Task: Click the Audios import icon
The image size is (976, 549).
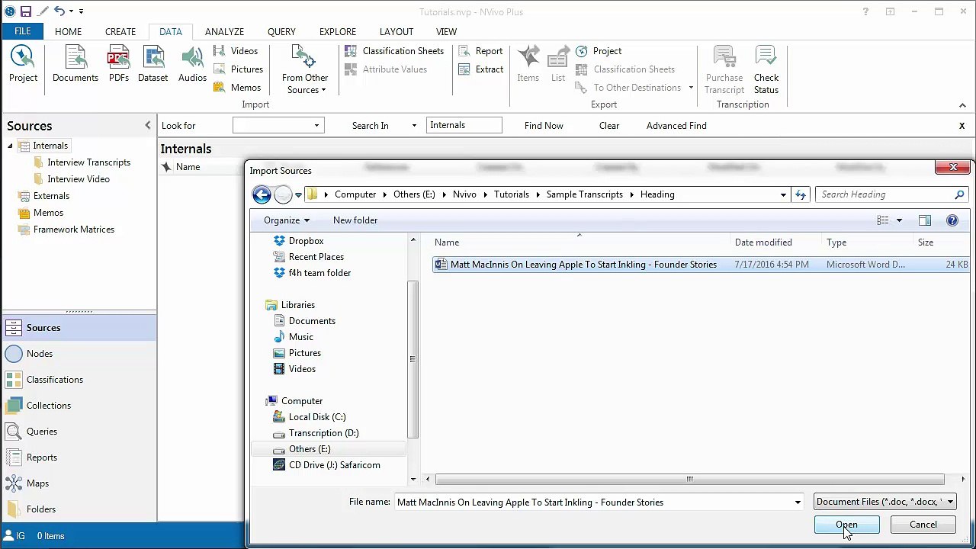Action: (x=192, y=64)
